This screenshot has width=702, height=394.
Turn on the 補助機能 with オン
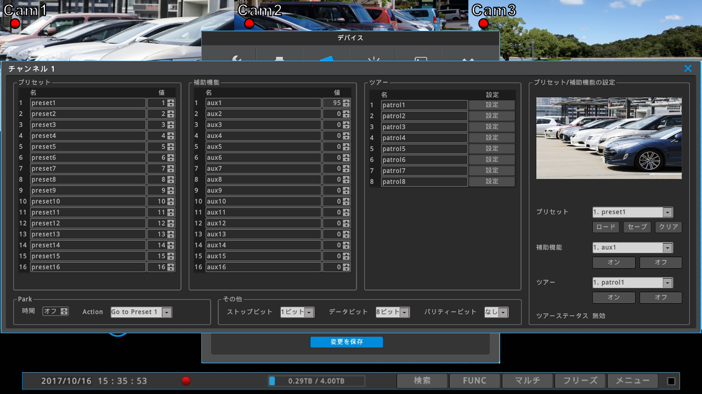tap(614, 263)
